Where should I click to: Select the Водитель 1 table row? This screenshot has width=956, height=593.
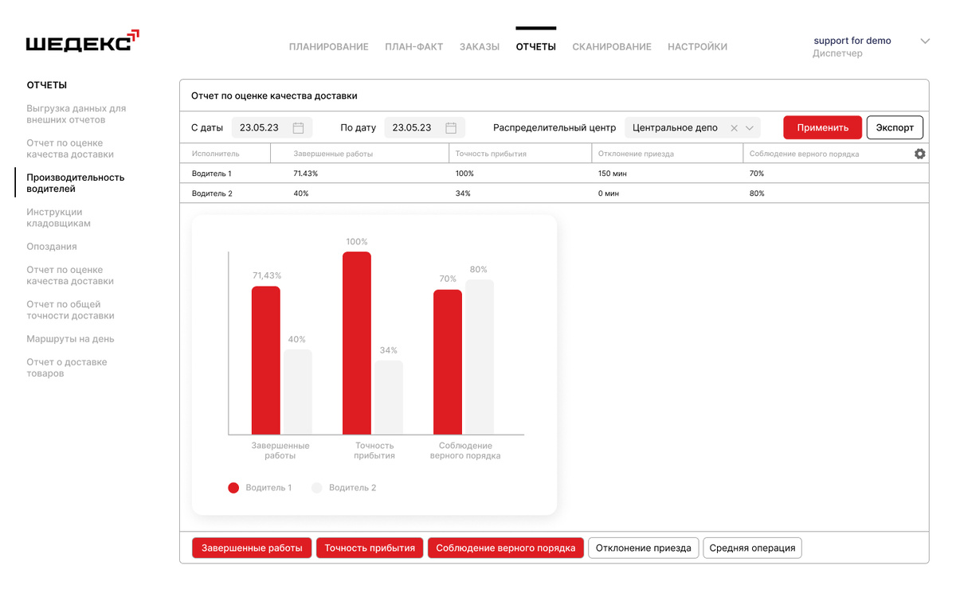click(554, 174)
